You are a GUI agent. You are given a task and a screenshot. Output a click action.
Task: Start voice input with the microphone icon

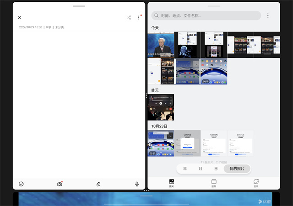tap(137, 184)
